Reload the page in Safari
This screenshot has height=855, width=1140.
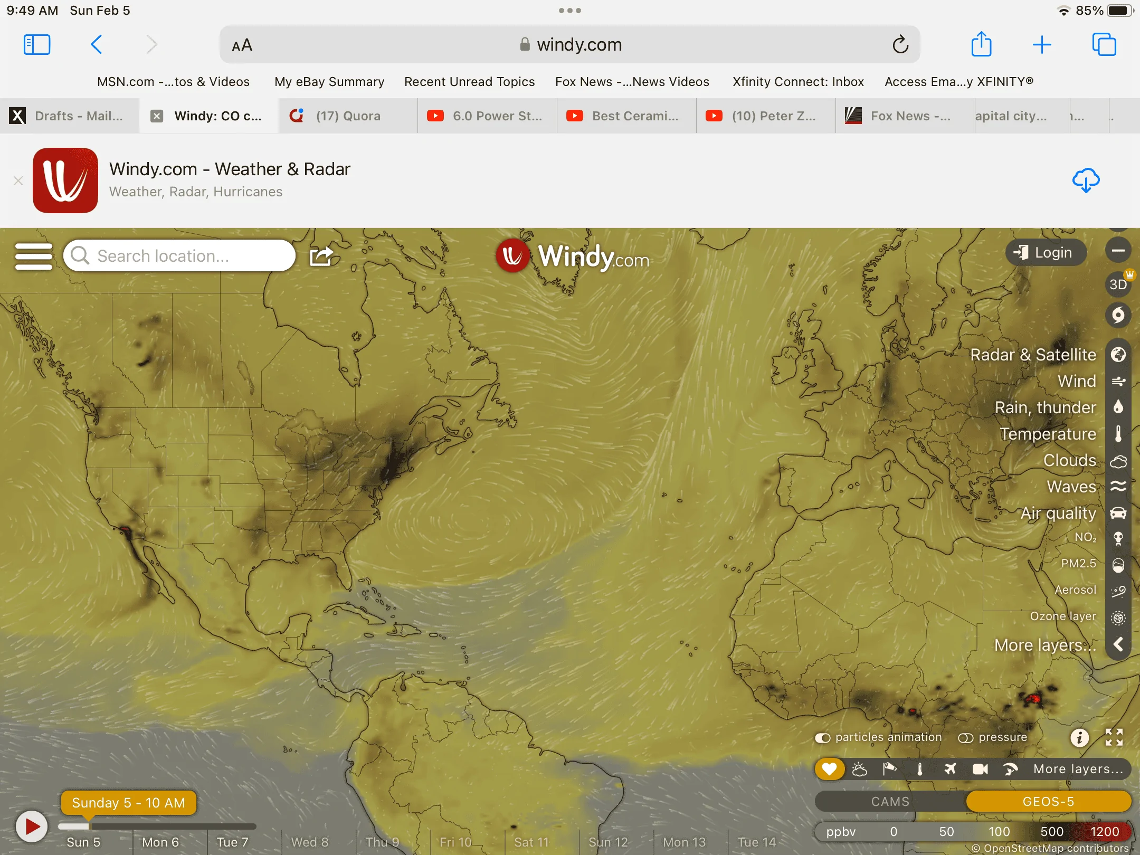900,45
